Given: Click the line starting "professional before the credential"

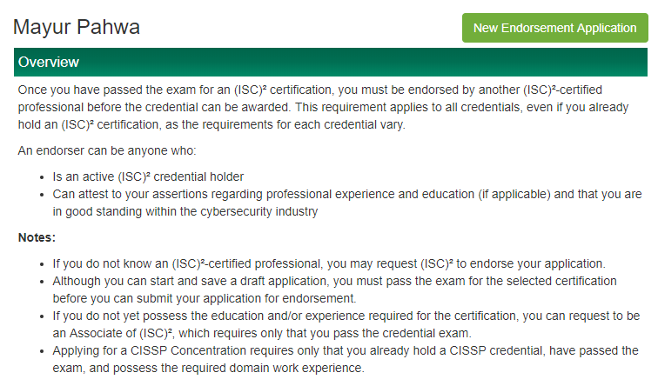Looking at the screenshot, I should click(x=323, y=107).
